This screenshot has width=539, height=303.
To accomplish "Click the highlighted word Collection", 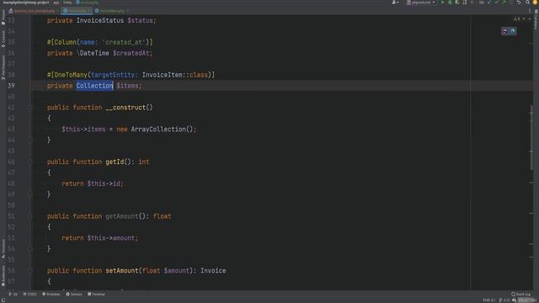I will [94, 86].
